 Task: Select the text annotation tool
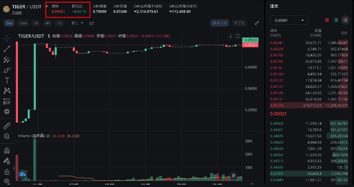(x=7, y=80)
